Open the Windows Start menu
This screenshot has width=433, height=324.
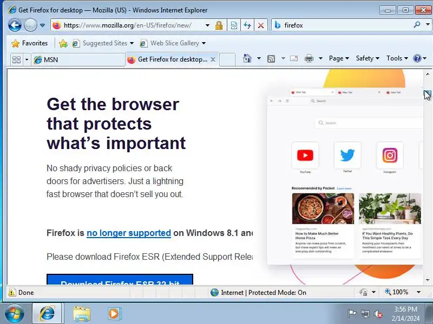15,314
